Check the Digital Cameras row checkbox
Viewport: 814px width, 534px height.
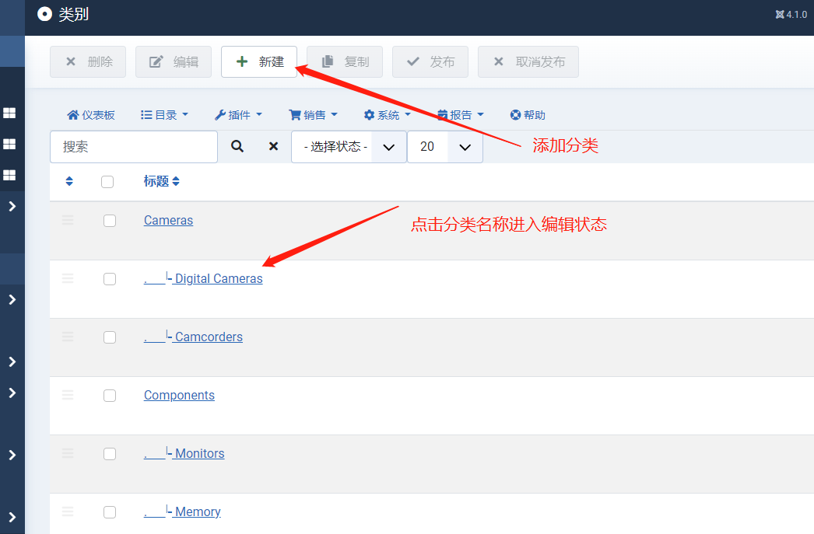tap(110, 279)
